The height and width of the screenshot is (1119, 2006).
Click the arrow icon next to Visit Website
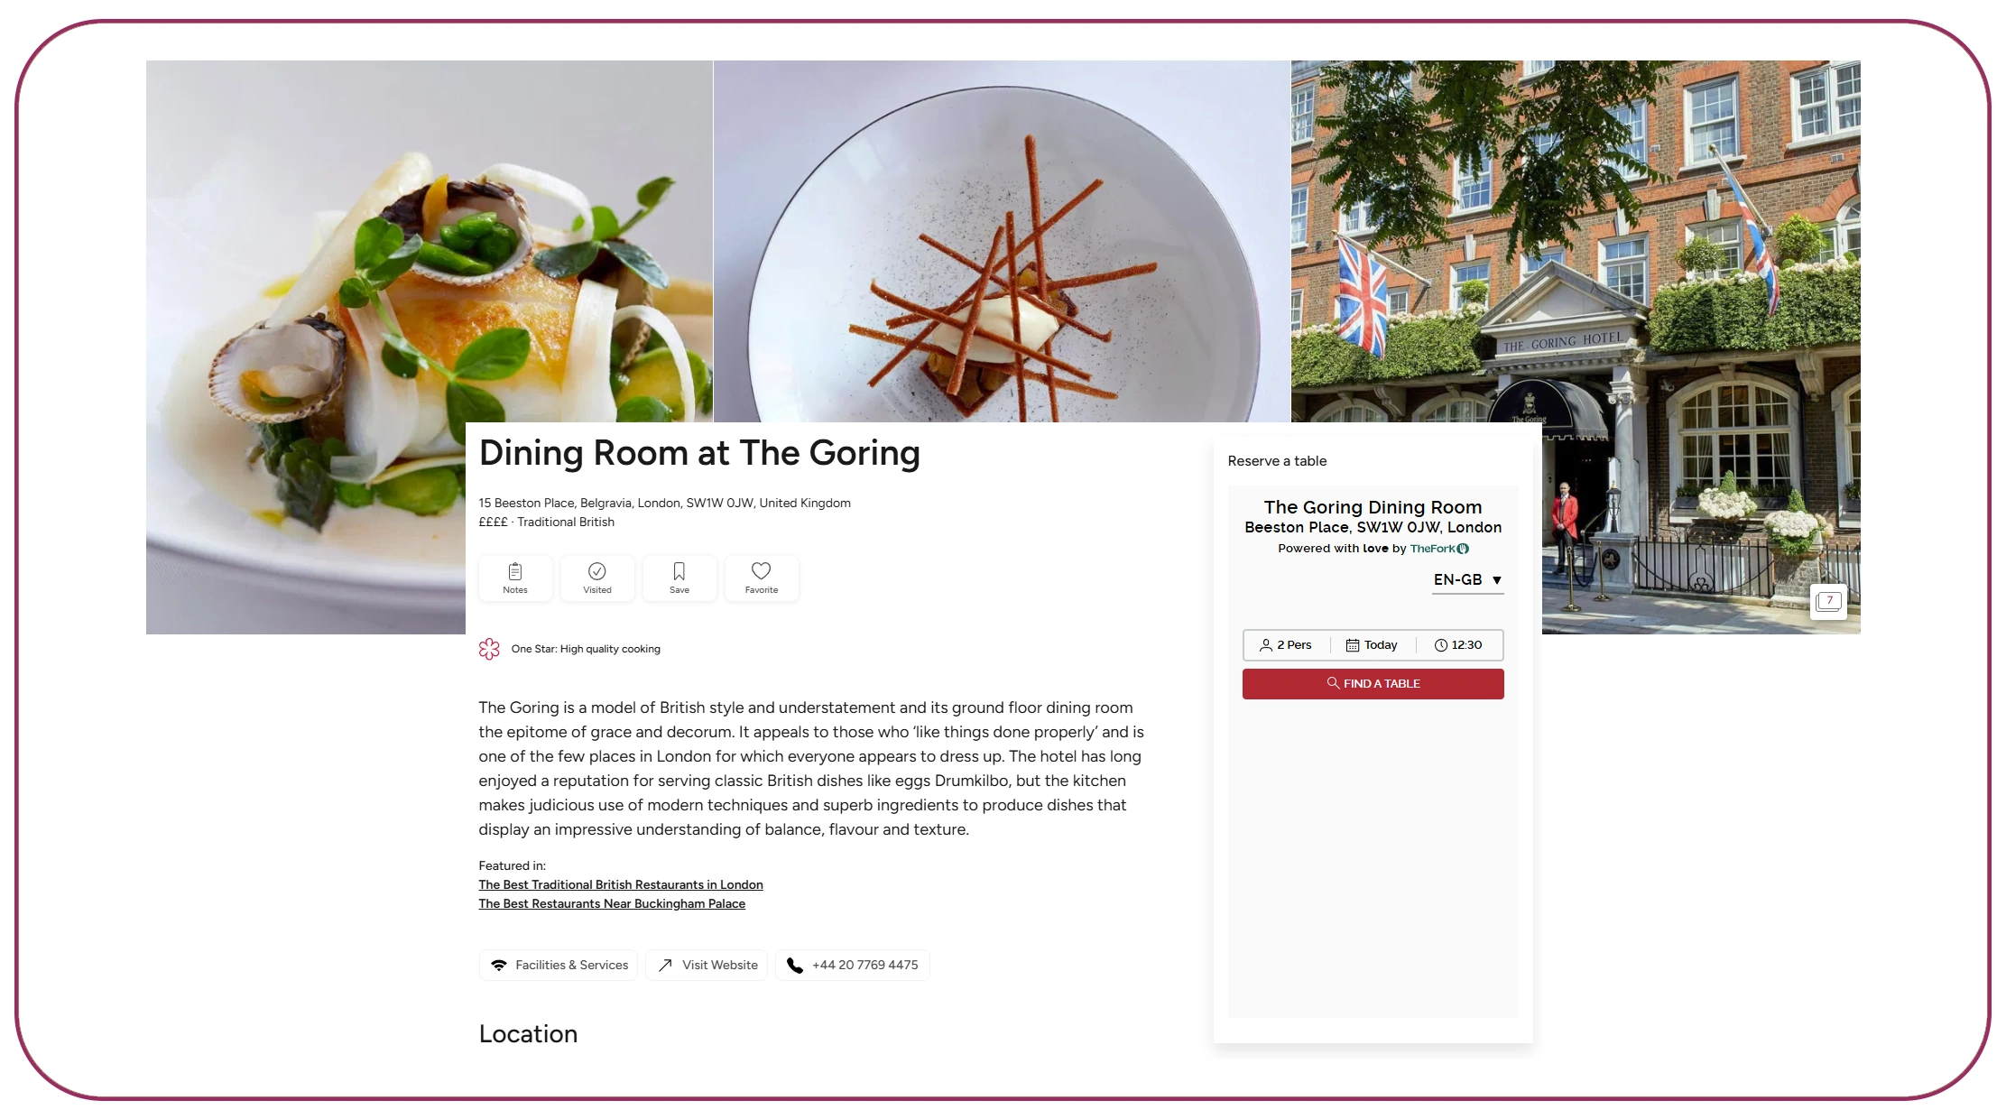(665, 965)
